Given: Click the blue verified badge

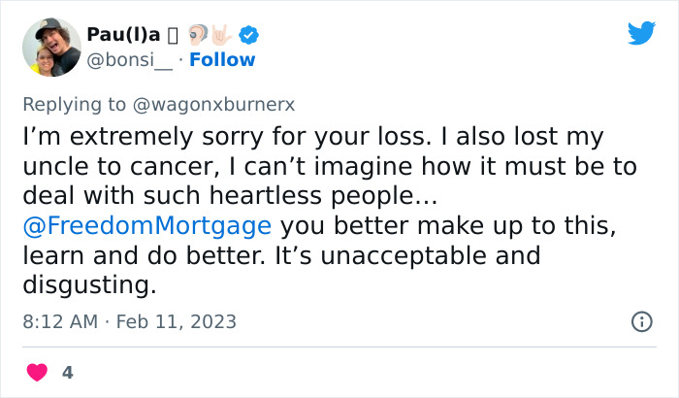Looking at the screenshot, I should click(x=249, y=35).
